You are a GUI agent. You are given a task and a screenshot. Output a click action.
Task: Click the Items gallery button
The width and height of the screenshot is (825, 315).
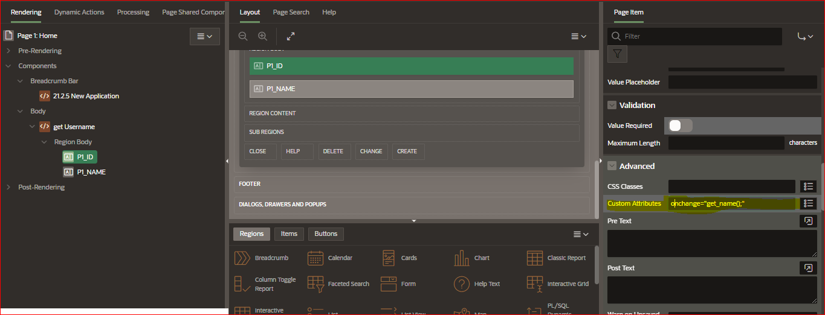point(289,234)
